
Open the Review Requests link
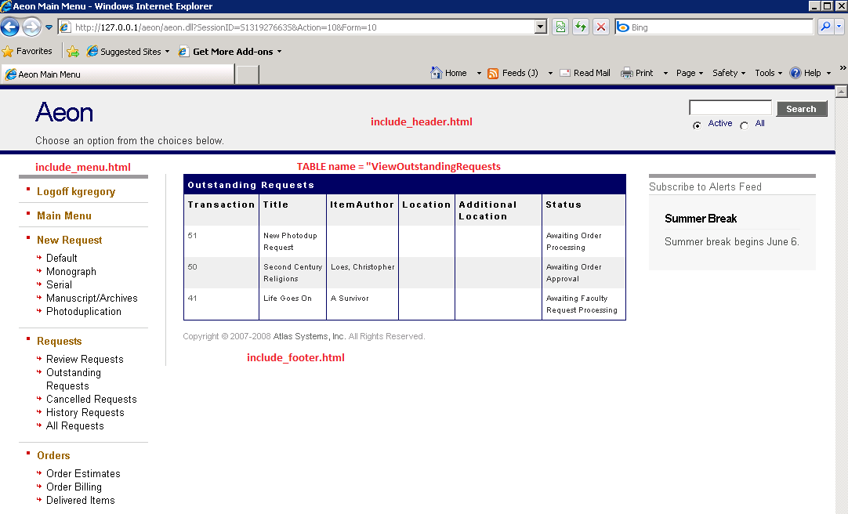(85, 360)
